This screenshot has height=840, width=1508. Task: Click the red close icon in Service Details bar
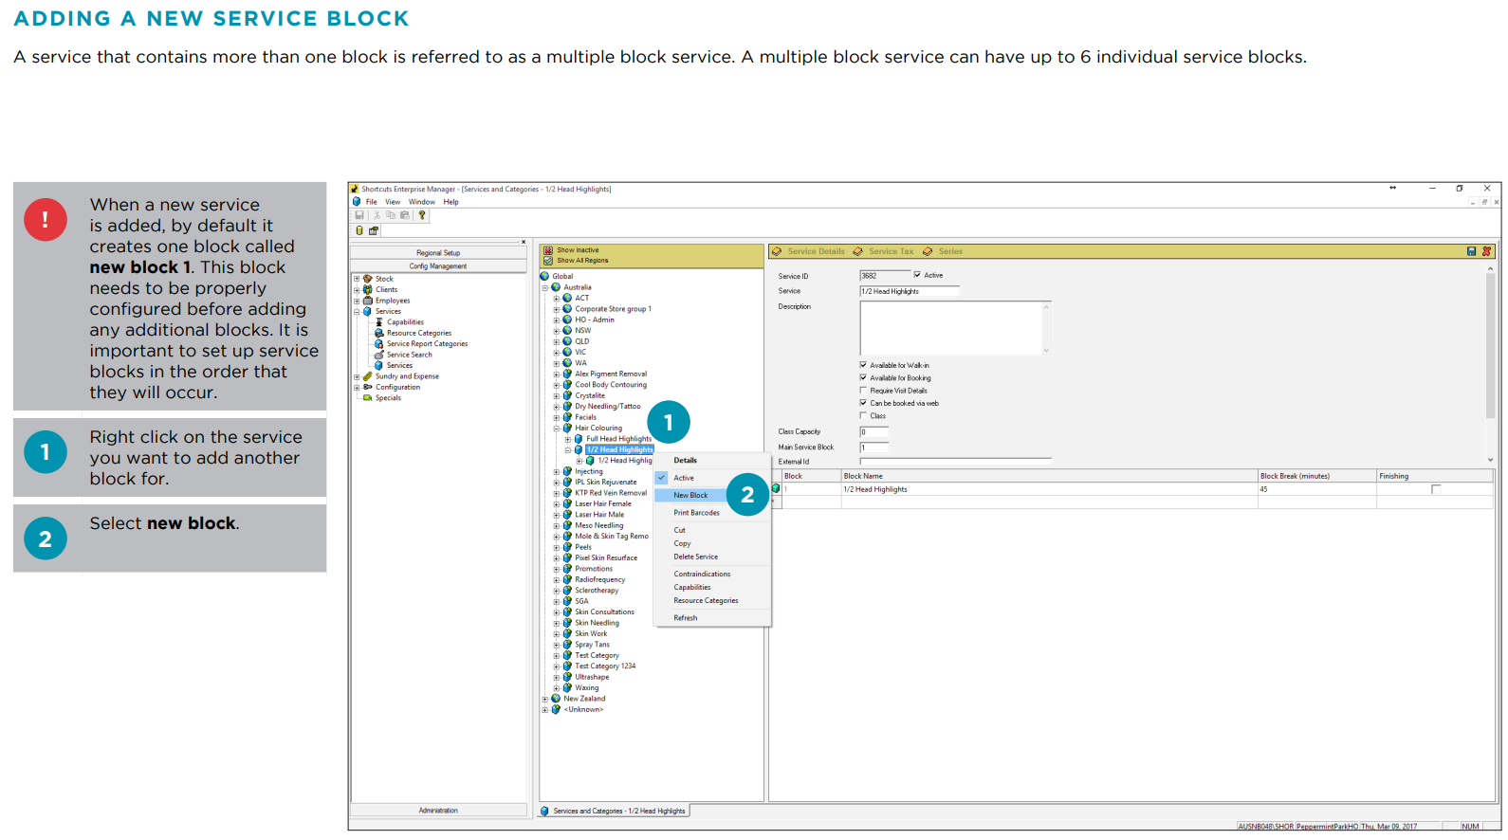coord(1486,251)
